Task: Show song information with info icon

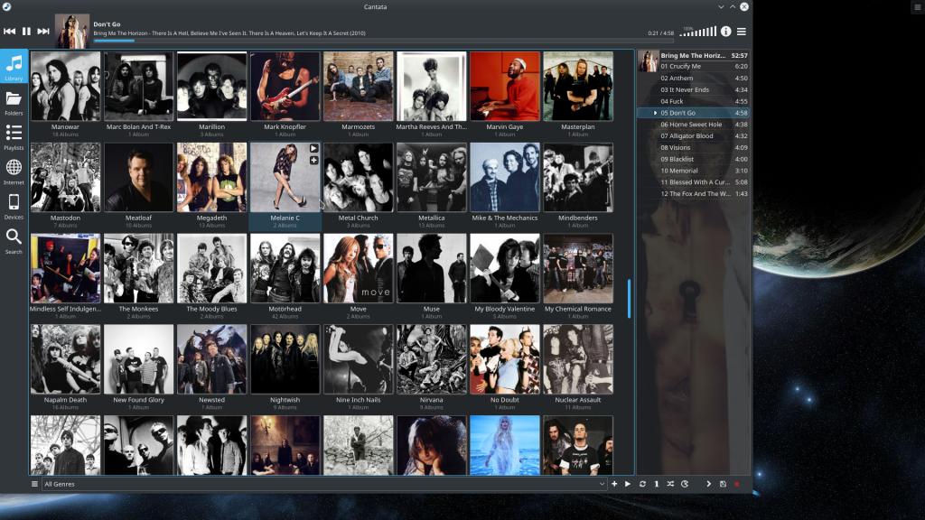Action: [x=724, y=32]
